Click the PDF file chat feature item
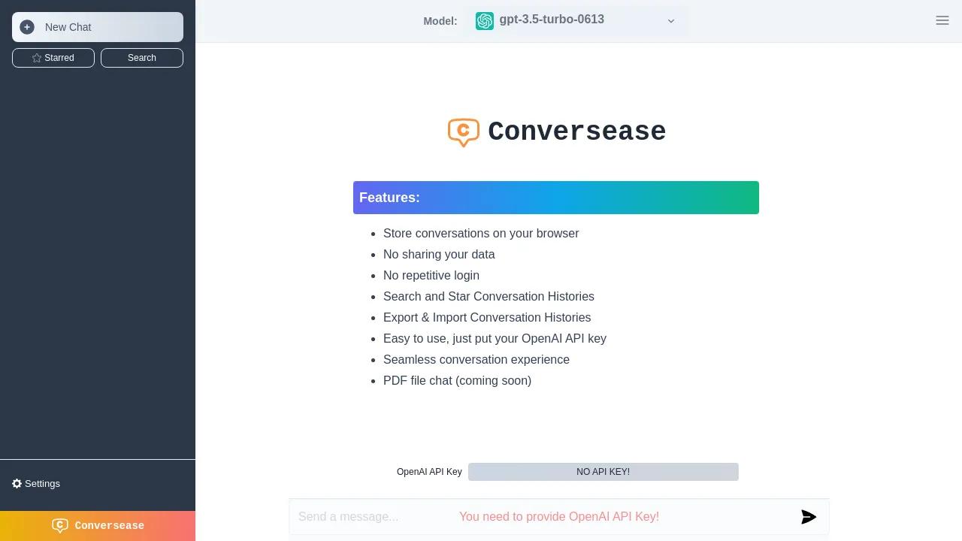This screenshot has height=541, width=962. 457,381
